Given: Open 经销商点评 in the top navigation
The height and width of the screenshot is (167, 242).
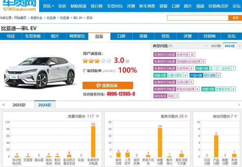Looking at the screenshot, I should 218,6.
